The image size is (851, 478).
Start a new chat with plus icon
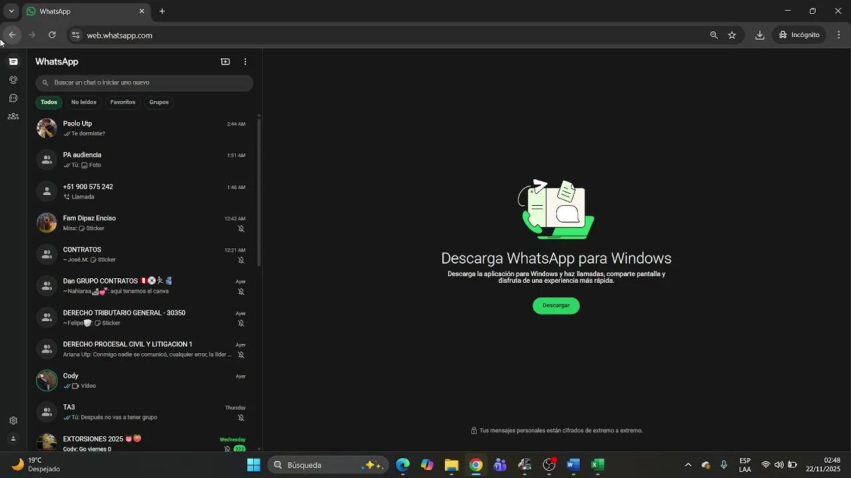pos(225,62)
